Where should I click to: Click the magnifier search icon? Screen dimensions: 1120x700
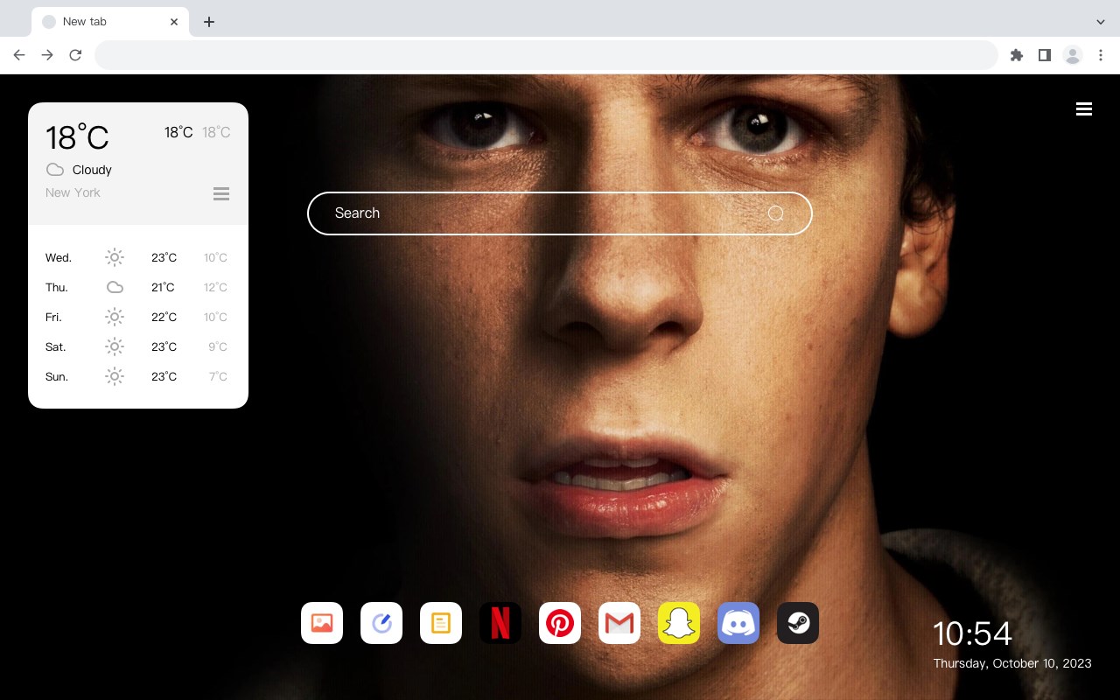776,213
